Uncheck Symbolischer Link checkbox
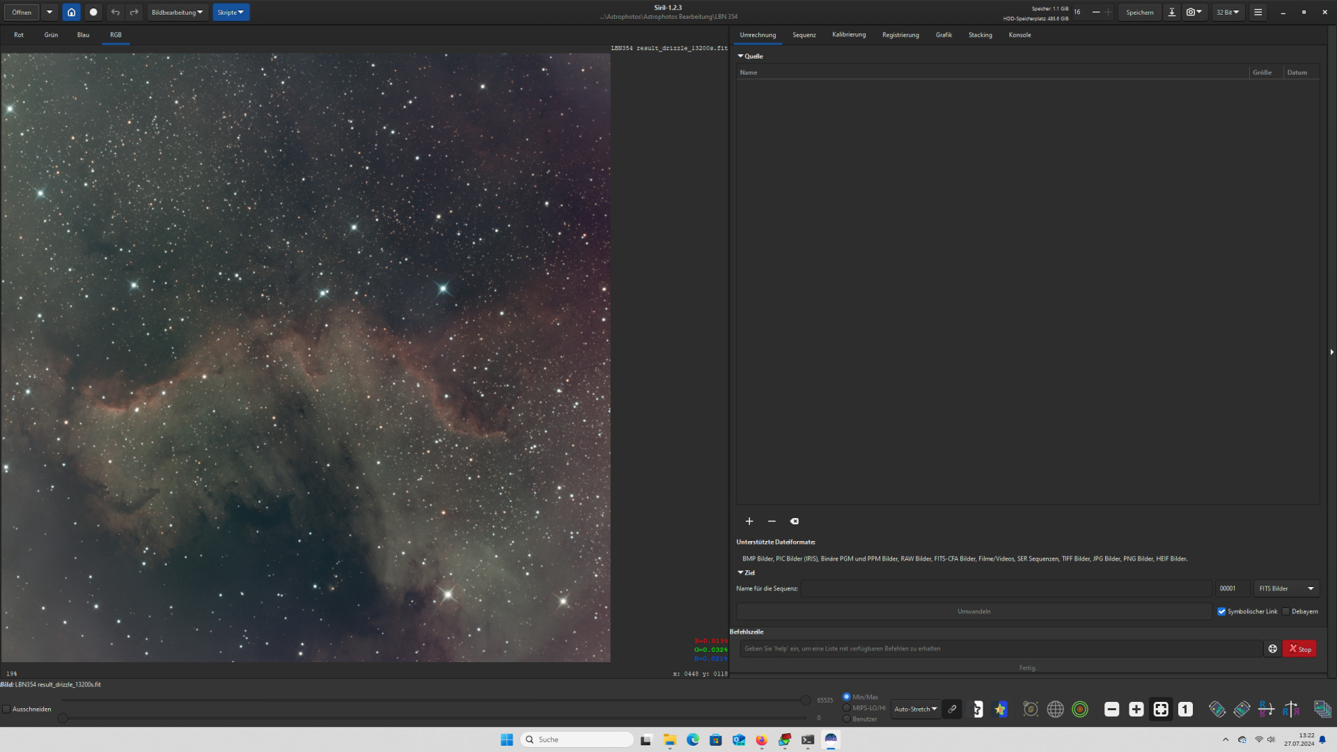This screenshot has width=1337, height=752. point(1221,611)
